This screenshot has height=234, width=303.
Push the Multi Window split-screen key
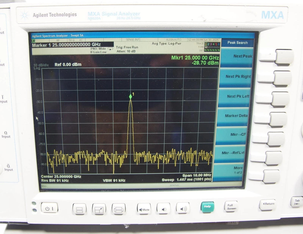[80, 209]
